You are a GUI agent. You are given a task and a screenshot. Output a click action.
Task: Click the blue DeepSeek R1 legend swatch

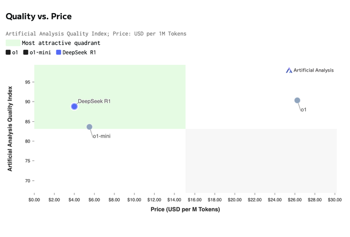59,52
